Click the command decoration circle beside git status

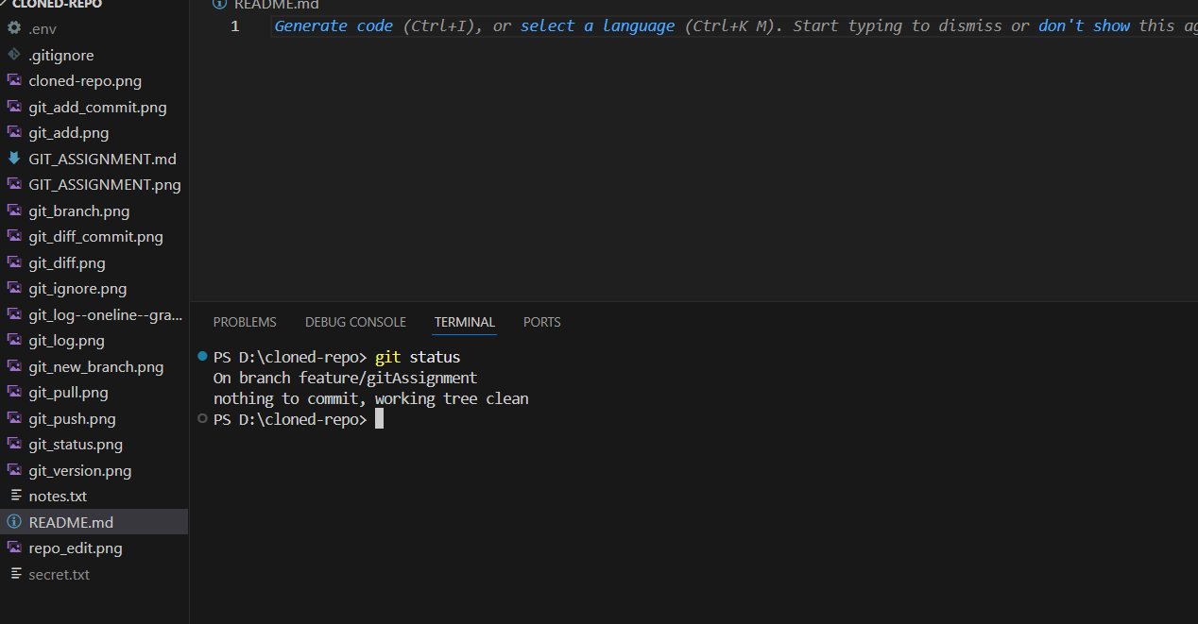(x=201, y=357)
